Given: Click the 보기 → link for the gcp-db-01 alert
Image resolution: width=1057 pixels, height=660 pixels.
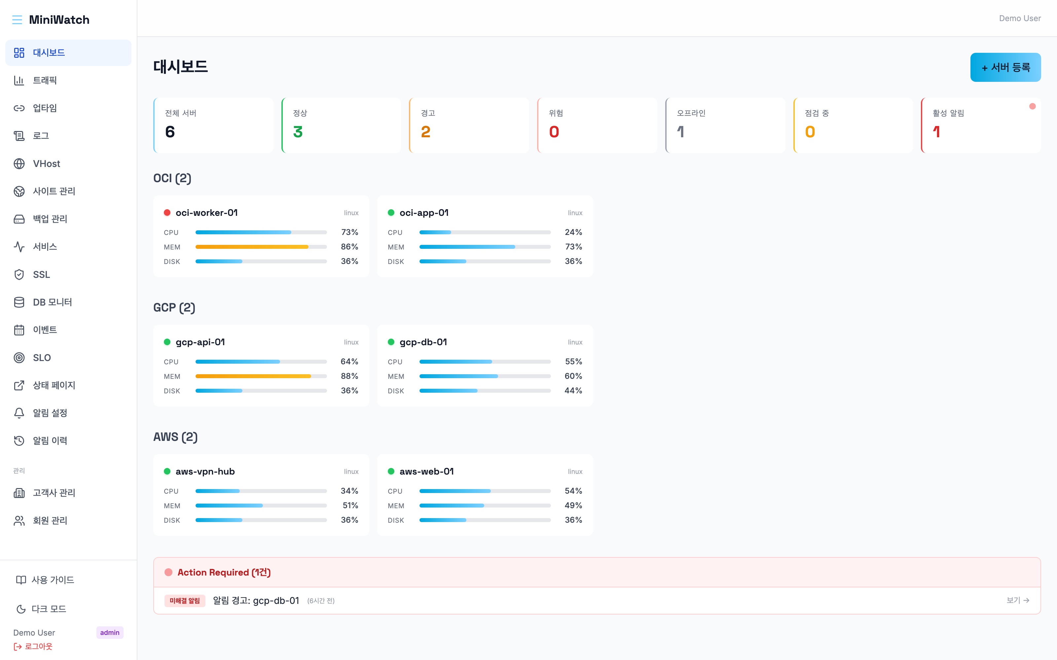Looking at the screenshot, I should click(x=1018, y=600).
